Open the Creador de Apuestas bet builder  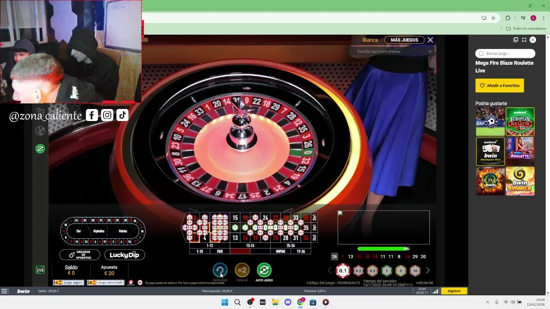(x=80, y=255)
